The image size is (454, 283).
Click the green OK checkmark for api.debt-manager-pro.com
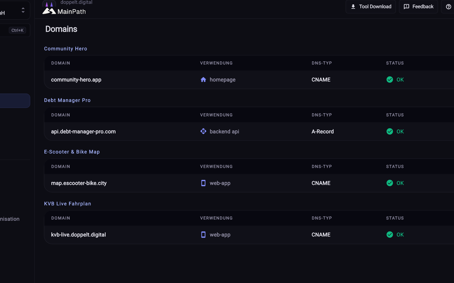[x=390, y=131]
